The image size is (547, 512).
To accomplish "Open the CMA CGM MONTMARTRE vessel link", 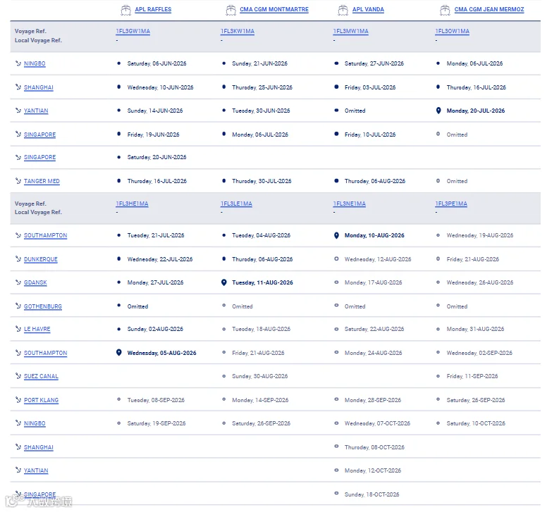I will [x=274, y=9].
